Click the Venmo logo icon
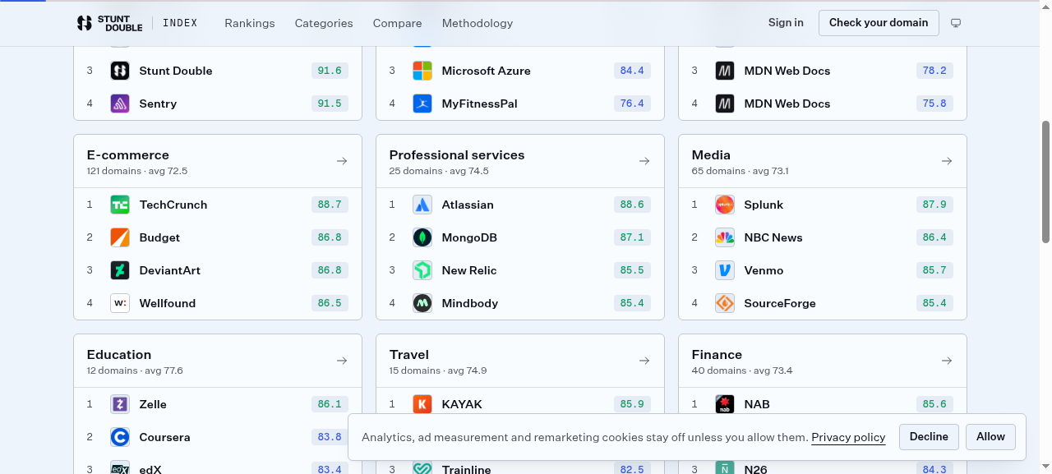 725,270
